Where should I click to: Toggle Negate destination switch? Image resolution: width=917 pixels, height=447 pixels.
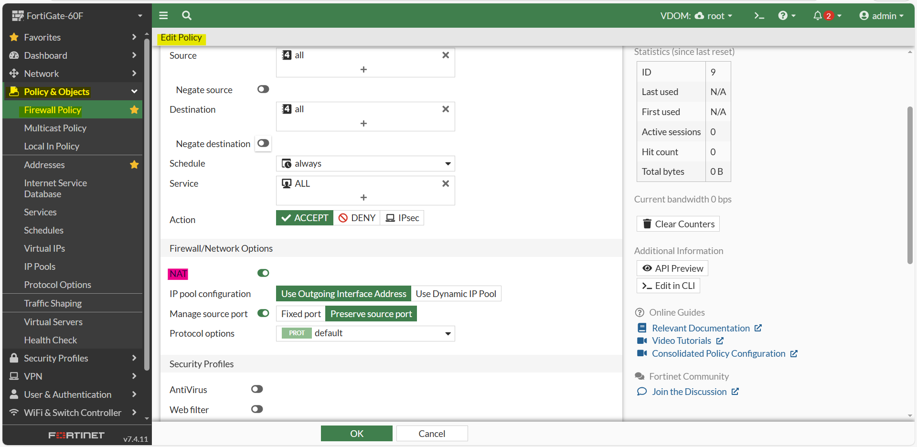(263, 143)
